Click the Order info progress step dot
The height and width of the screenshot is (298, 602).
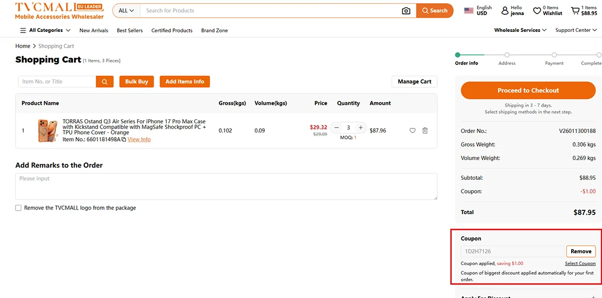point(458,55)
